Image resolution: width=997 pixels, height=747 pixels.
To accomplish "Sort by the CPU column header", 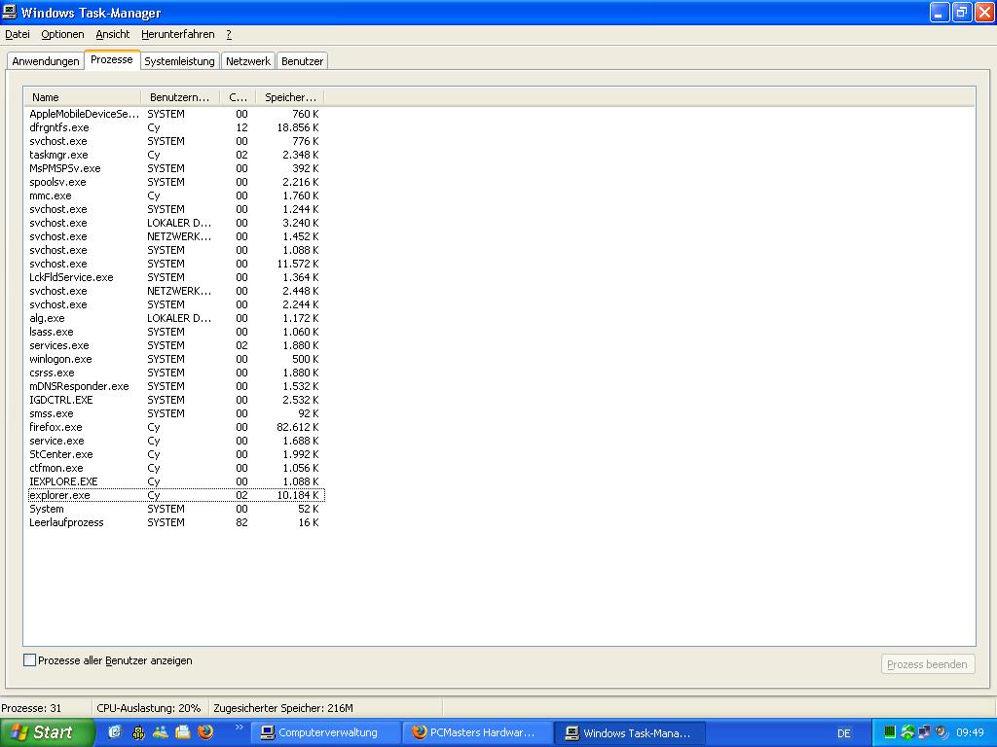I will pyautogui.click(x=238, y=97).
